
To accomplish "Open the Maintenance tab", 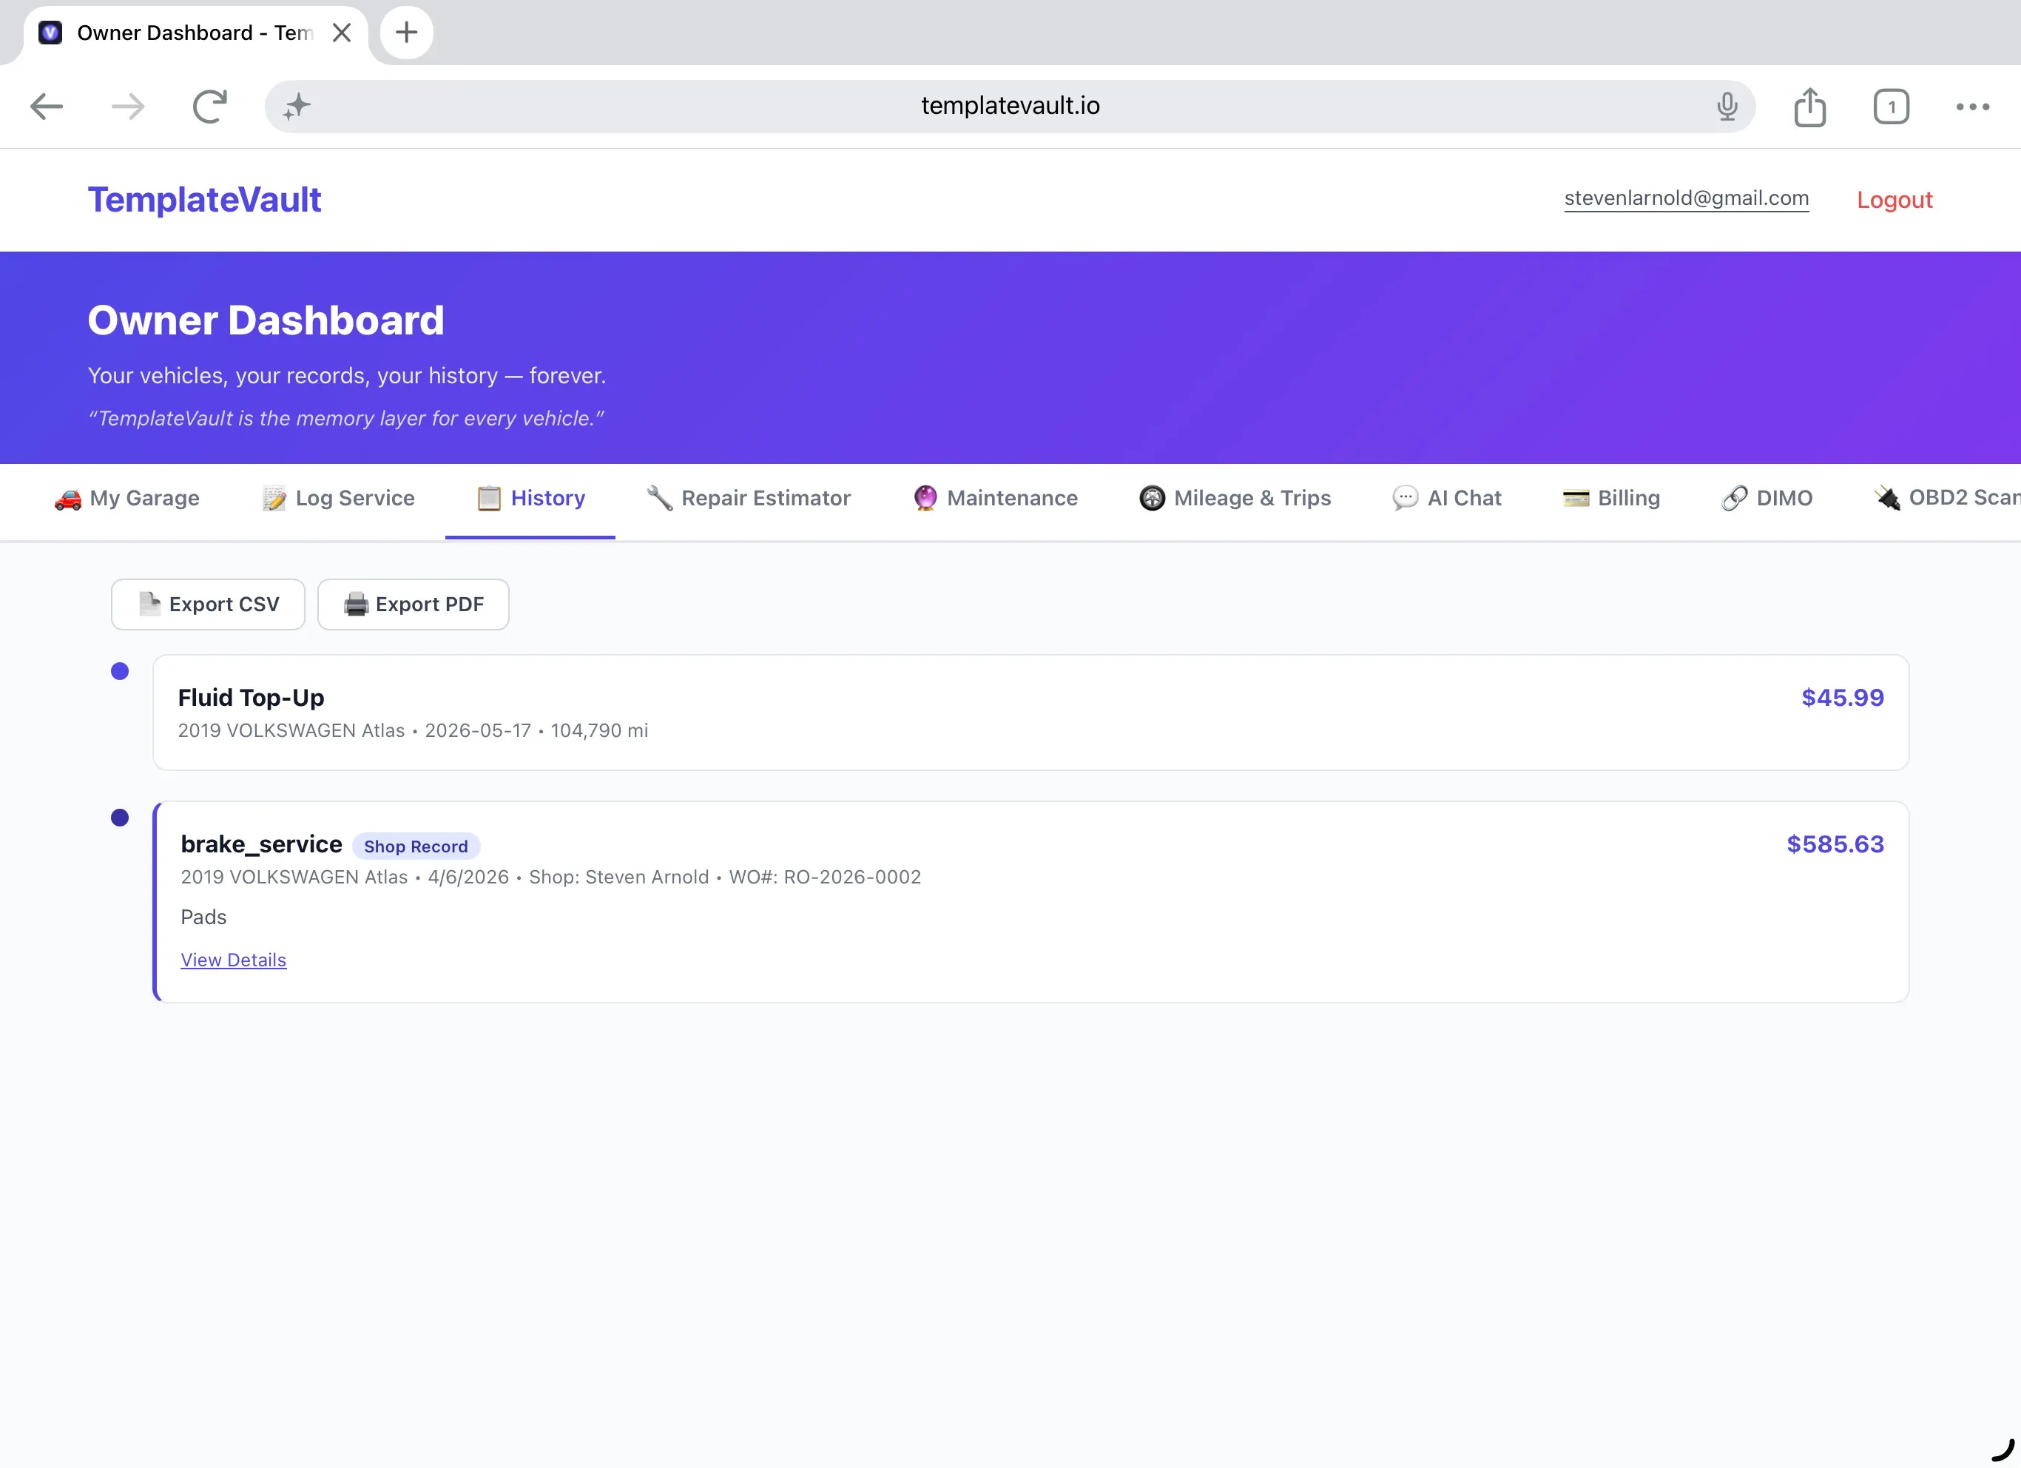I will coord(996,498).
